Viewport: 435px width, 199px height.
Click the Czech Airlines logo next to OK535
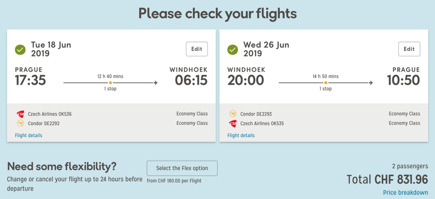tap(233, 123)
